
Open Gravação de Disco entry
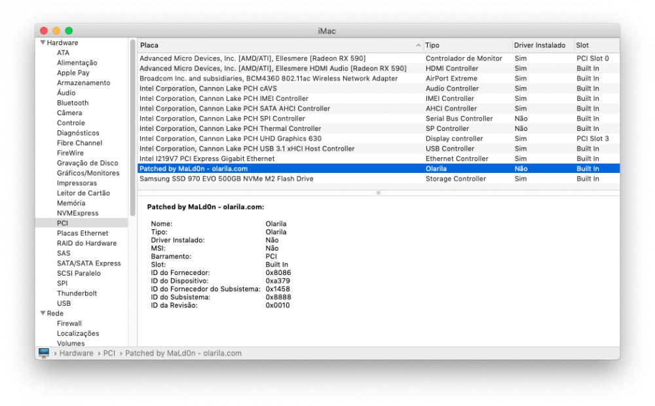click(87, 163)
